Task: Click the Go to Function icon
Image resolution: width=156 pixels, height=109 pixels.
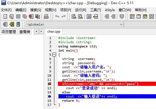Action: coord(89,16)
